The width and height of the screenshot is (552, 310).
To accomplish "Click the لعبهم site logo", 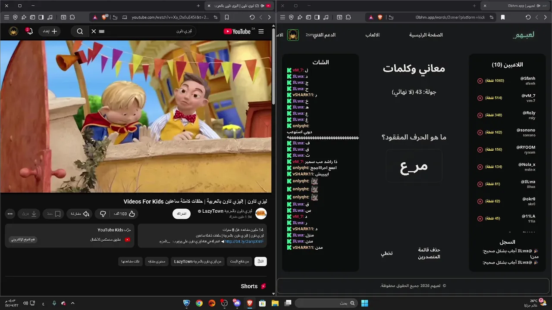I will (x=523, y=35).
